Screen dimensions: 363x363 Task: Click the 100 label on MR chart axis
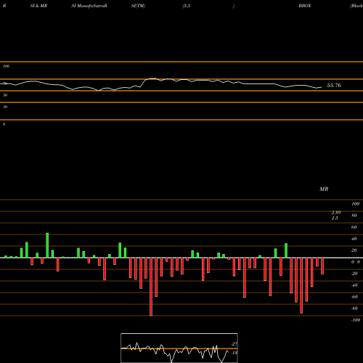click(356, 204)
